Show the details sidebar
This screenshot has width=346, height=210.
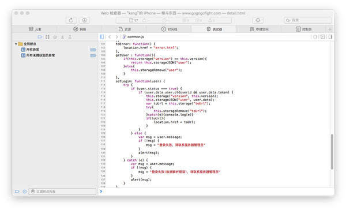(330, 37)
